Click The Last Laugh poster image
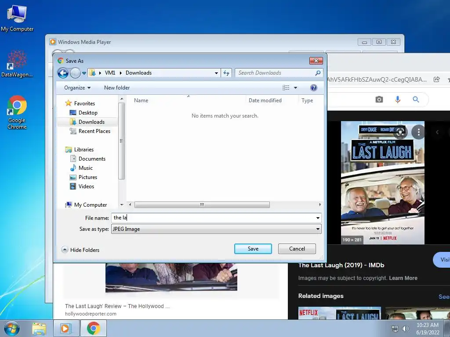Image resolution: width=450 pixels, height=337 pixels. [x=383, y=183]
